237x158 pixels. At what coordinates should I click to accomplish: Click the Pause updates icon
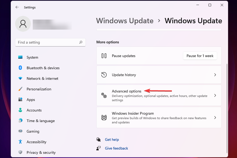coord(104,56)
